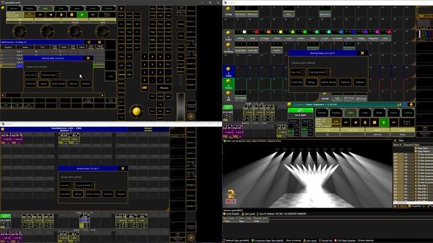Select the Yellow color preset
Viewport: 433px width, 243px height.
click(277, 35)
